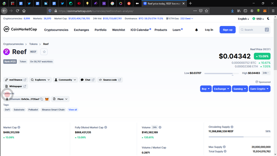Go to the browser home icon

[24, 11]
